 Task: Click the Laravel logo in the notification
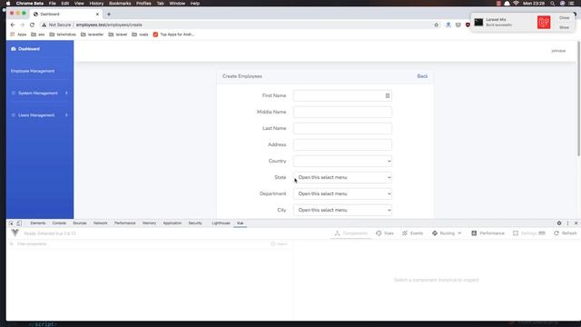544,22
